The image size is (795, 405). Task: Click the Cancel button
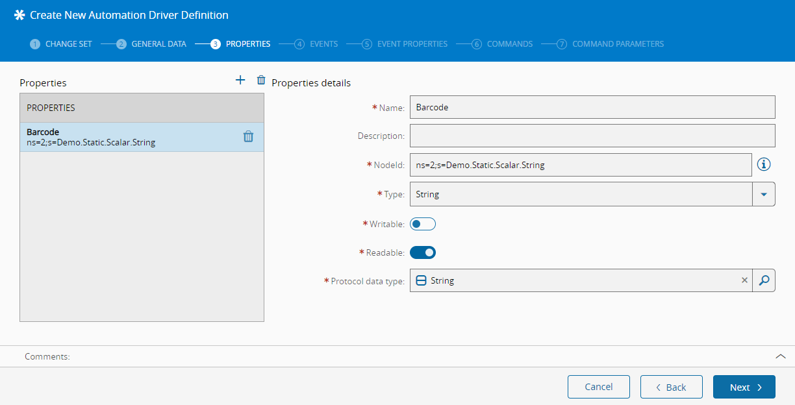tap(598, 387)
